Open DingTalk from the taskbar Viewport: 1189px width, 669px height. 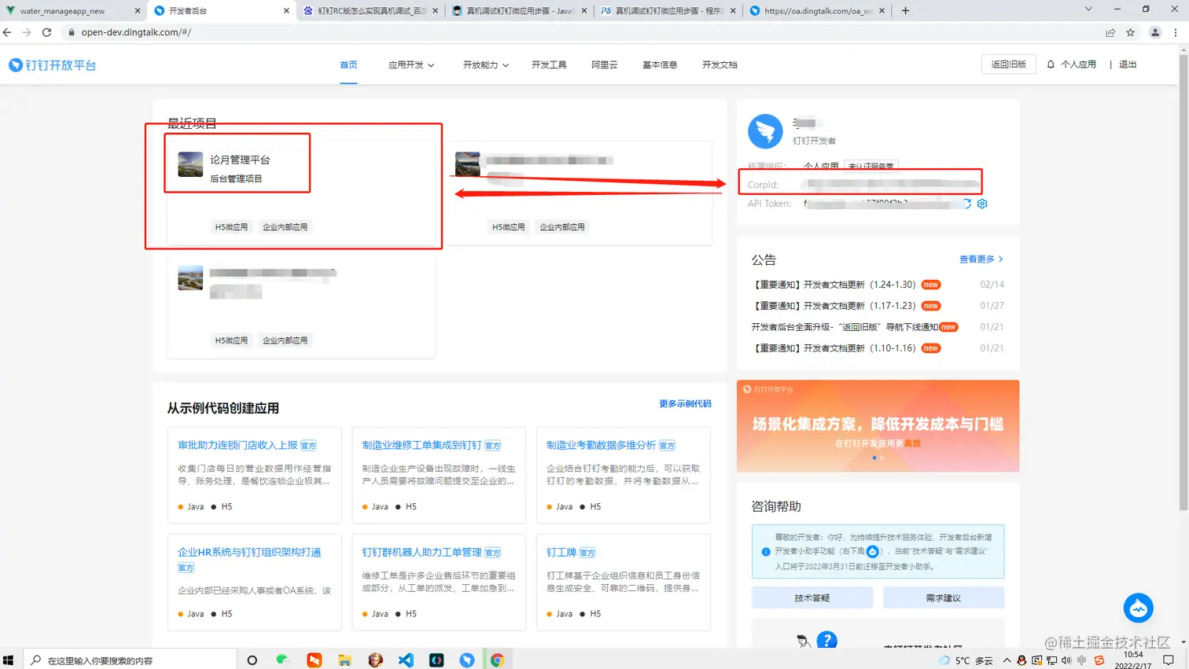click(x=467, y=660)
